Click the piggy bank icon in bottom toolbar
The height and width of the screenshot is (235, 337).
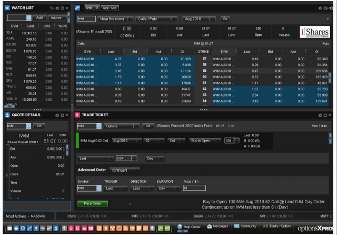click(16, 228)
